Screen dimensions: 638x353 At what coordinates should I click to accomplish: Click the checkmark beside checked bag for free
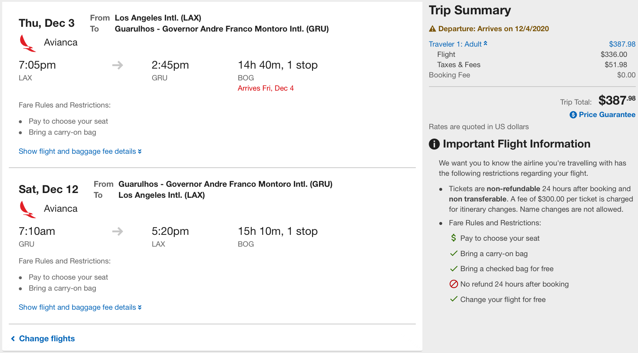pyautogui.click(x=454, y=269)
